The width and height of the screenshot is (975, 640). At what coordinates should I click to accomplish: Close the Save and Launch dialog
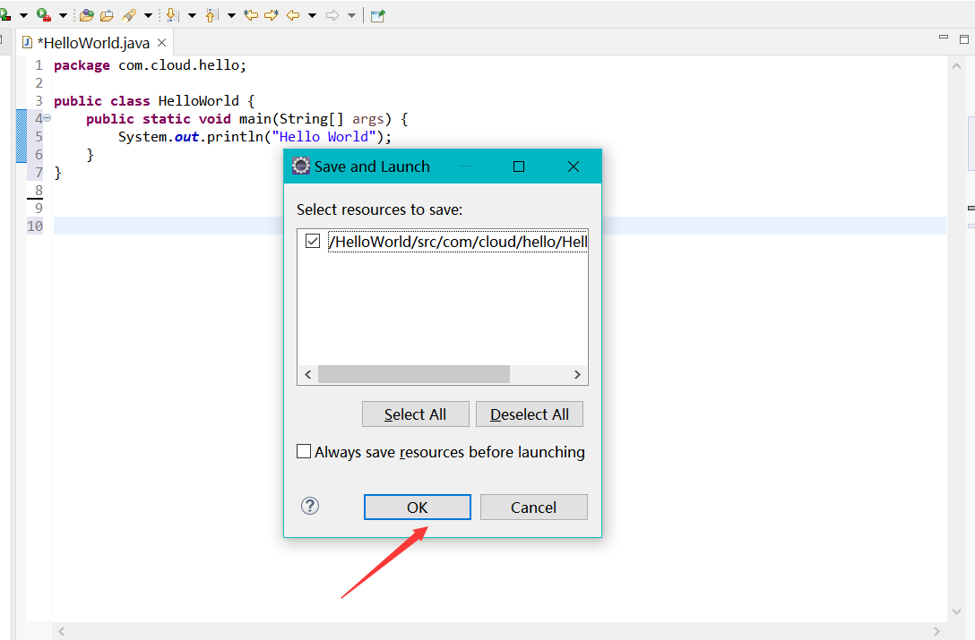point(574,166)
